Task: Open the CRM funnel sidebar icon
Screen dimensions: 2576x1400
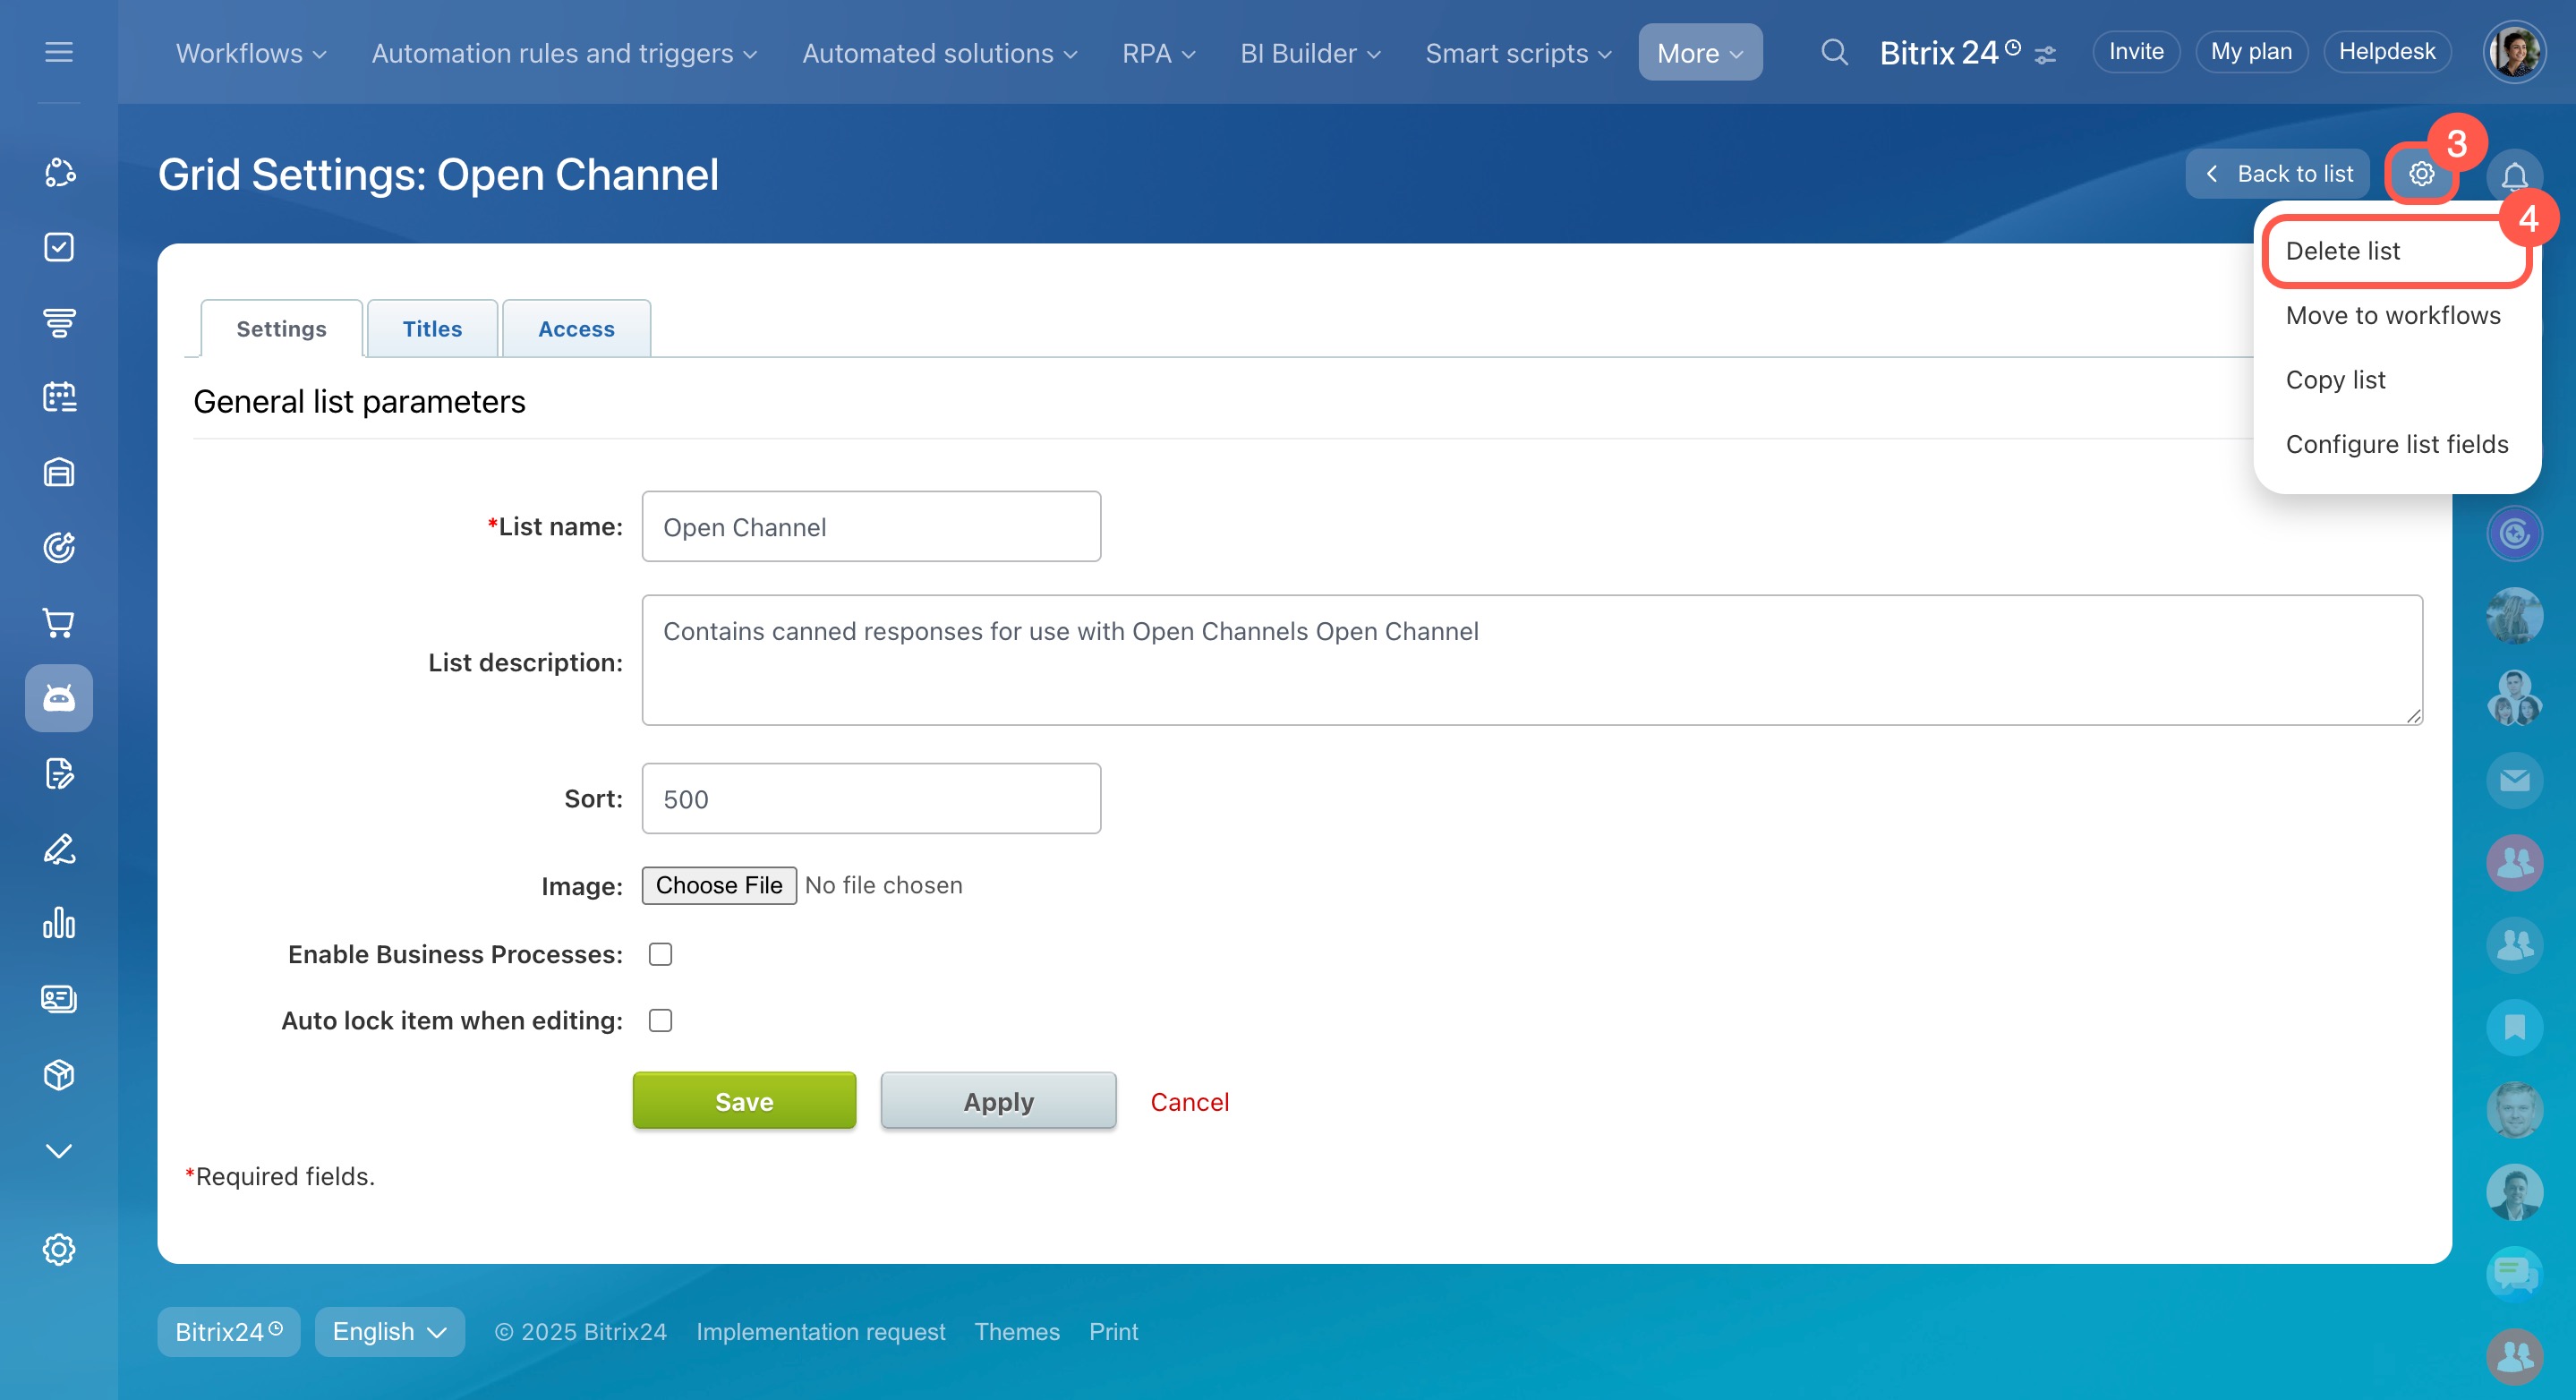Action: pos(59,322)
